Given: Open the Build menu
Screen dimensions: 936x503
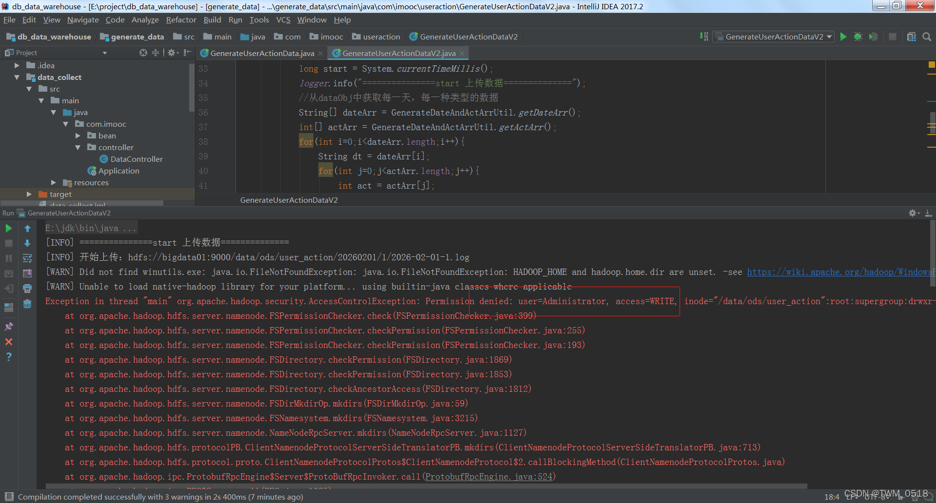Looking at the screenshot, I should (x=212, y=19).
